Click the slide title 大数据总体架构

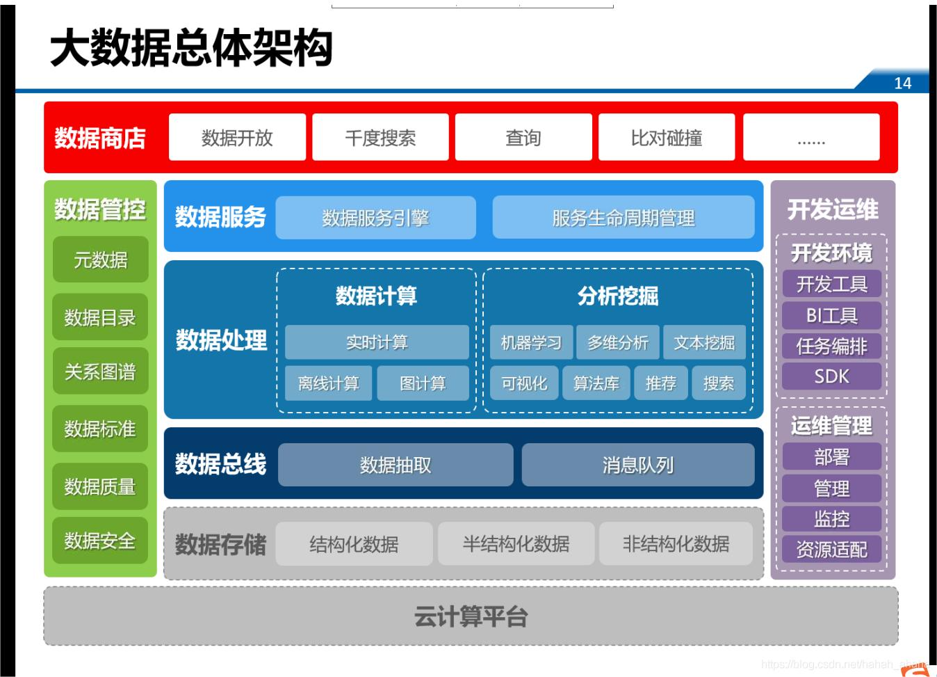[191, 48]
